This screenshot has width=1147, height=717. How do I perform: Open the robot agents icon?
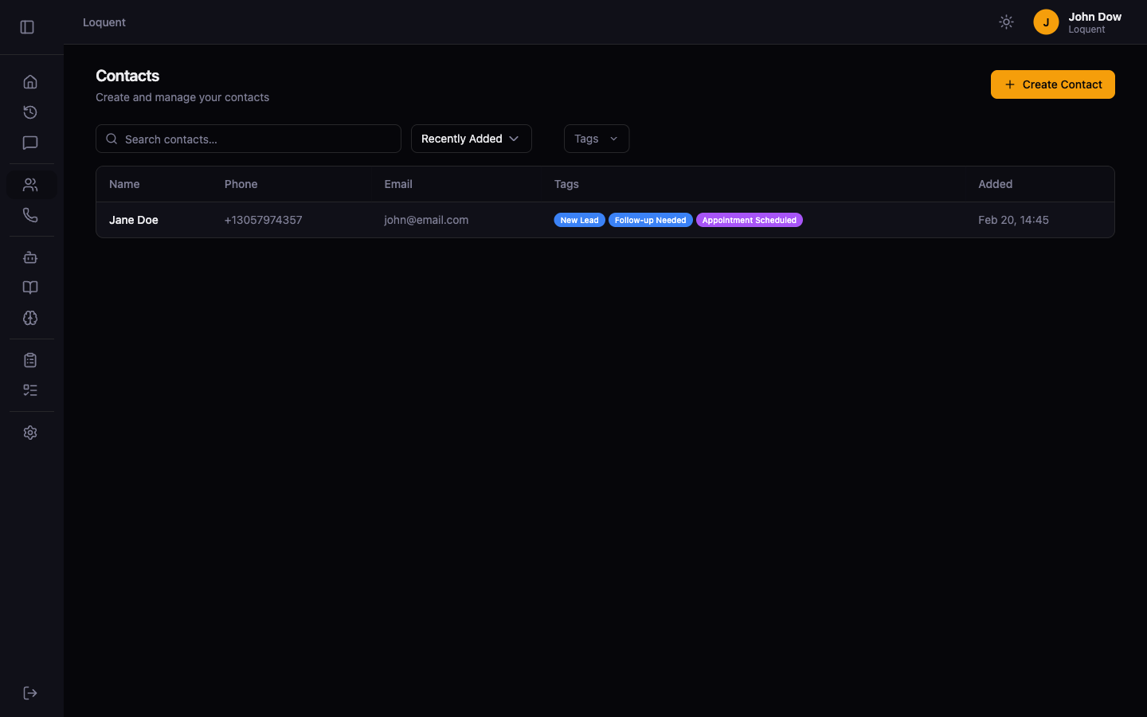pyautogui.click(x=30, y=257)
